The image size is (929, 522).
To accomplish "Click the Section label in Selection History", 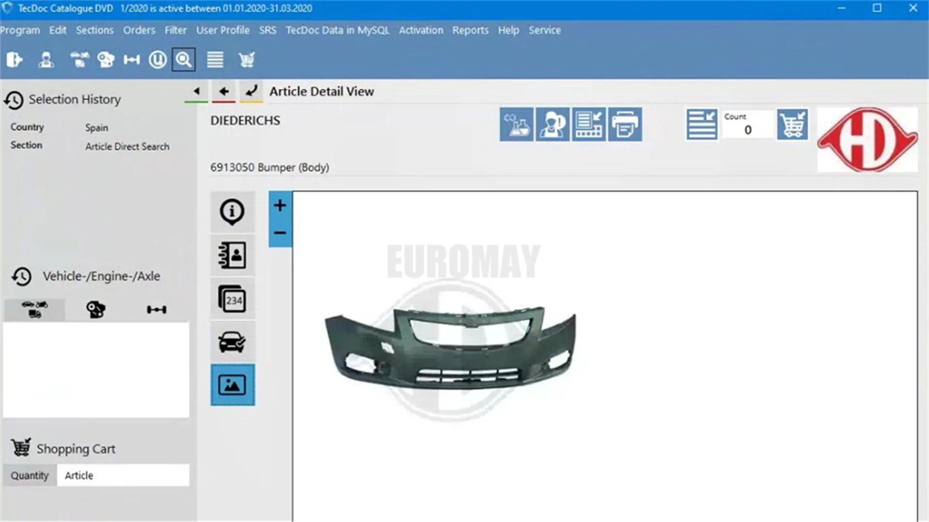I will (x=27, y=145).
